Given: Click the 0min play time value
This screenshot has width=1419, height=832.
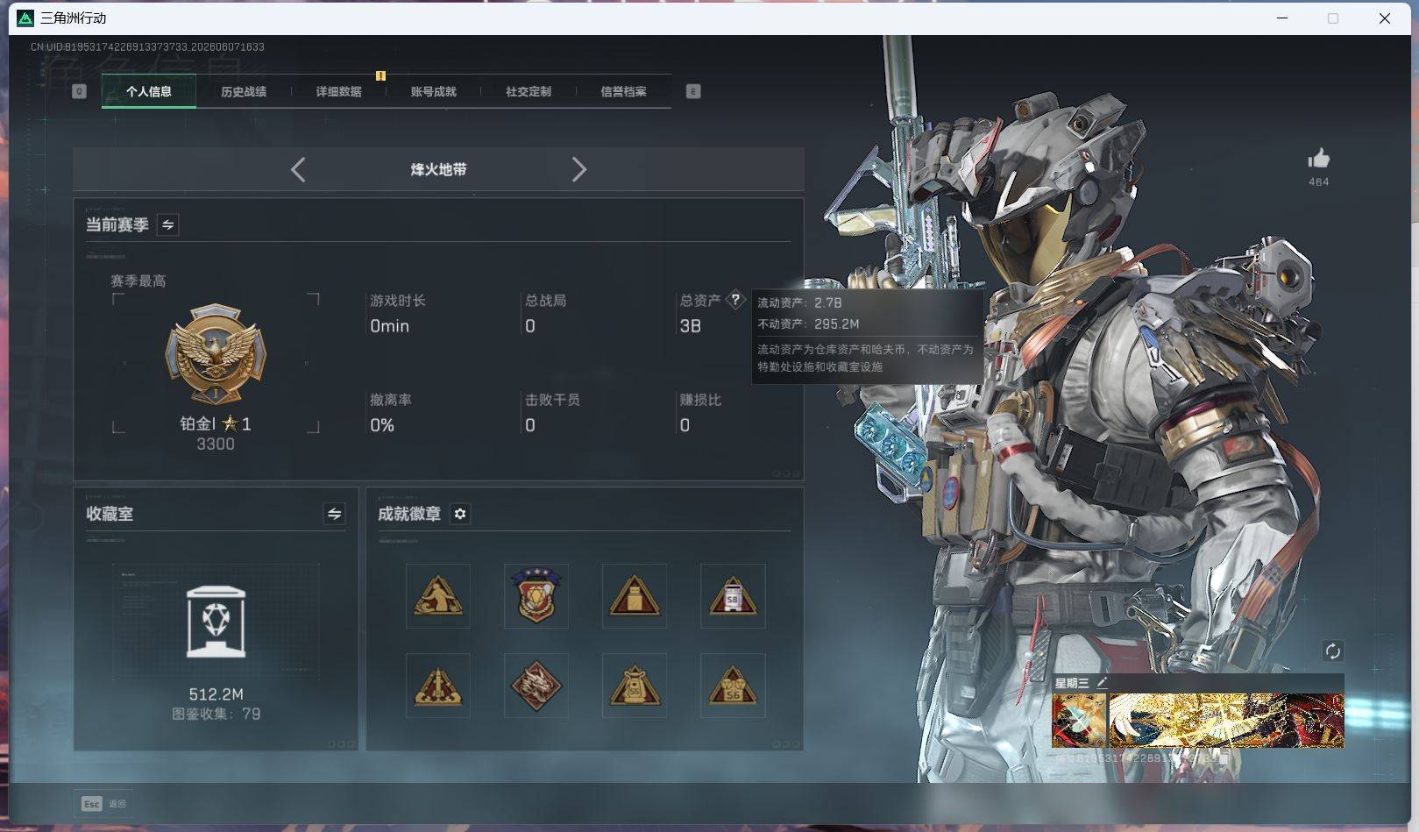Looking at the screenshot, I should coord(389,326).
